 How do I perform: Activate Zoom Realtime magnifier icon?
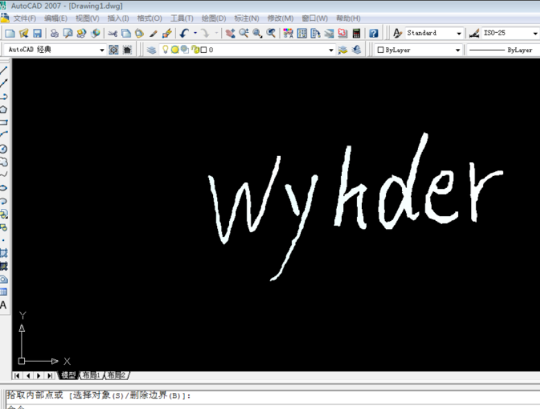(x=244, y=33)
